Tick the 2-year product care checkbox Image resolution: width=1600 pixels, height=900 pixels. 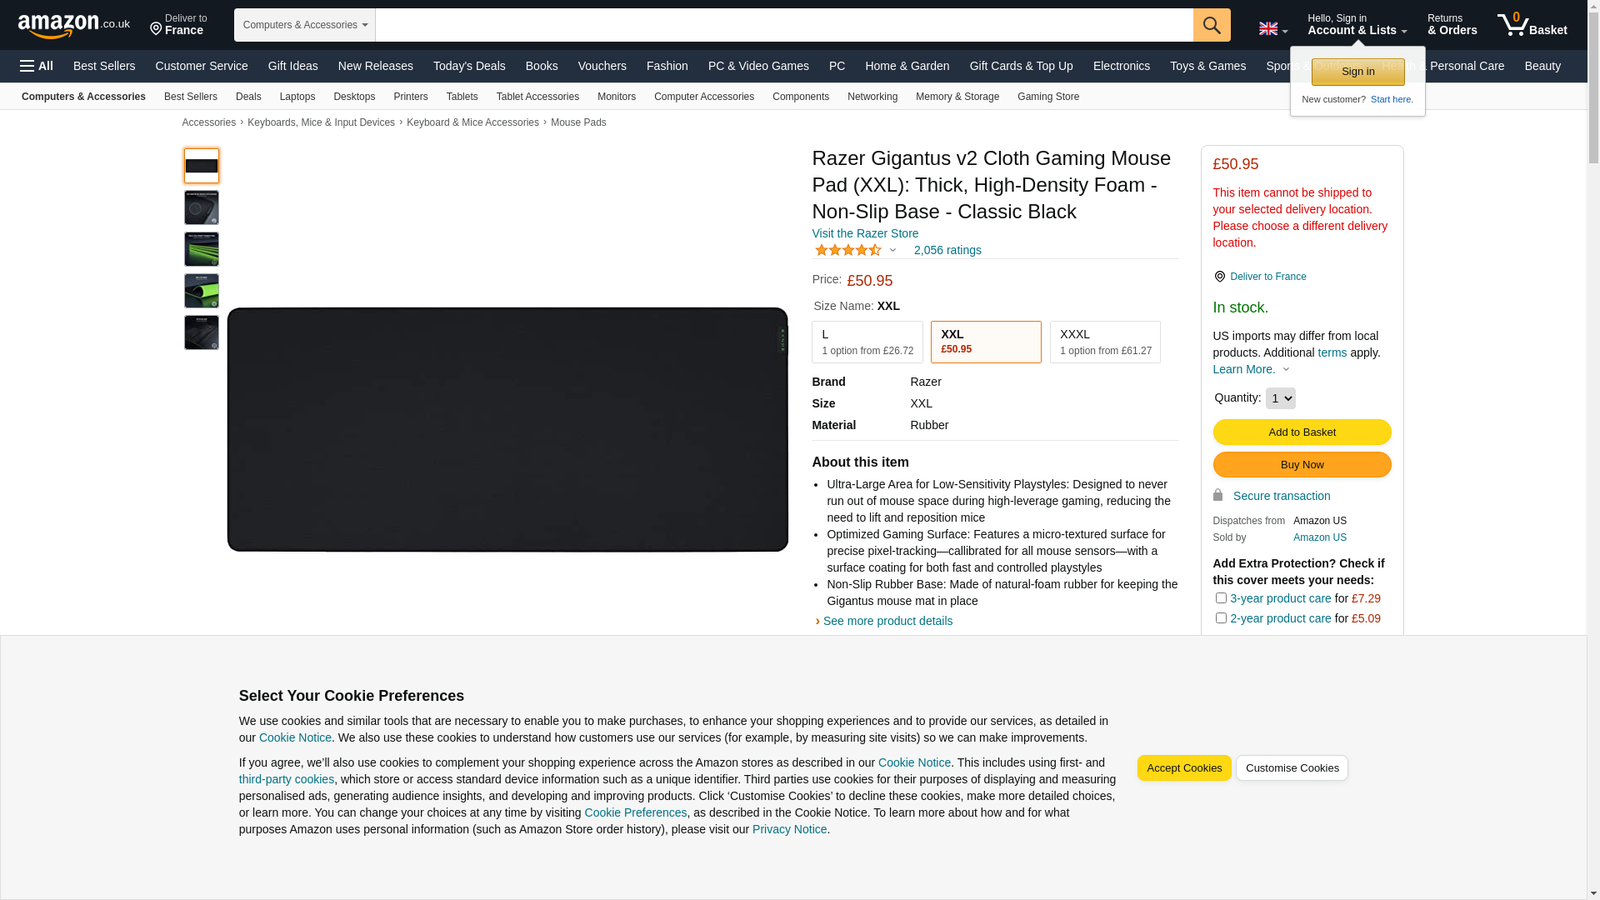(1221, 617)
